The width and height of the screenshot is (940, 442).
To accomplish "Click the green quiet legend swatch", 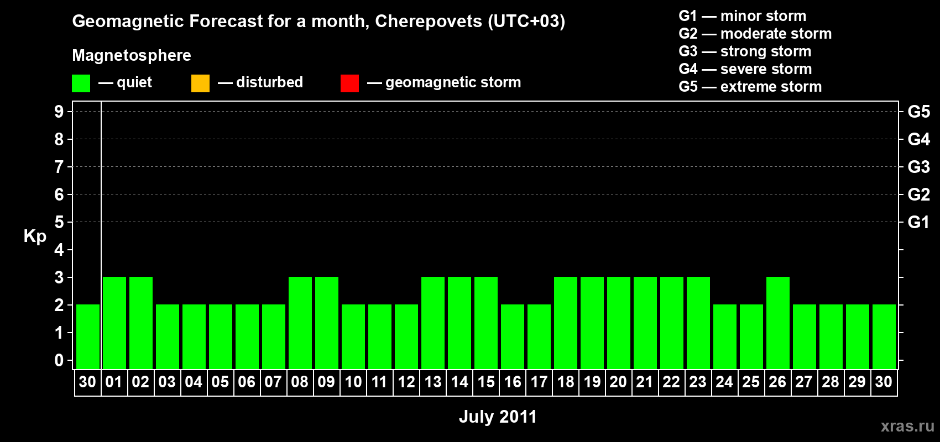I will [81, 83].
